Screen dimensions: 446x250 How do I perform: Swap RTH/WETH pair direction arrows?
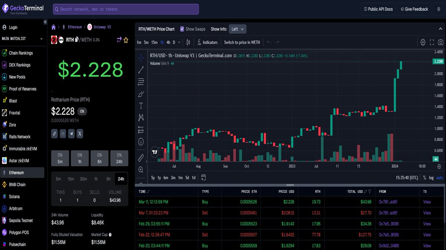pos(119,40)
